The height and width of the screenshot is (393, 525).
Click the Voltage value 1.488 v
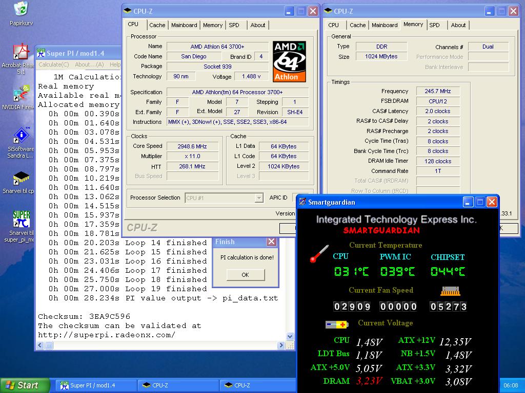pos(251,77)
